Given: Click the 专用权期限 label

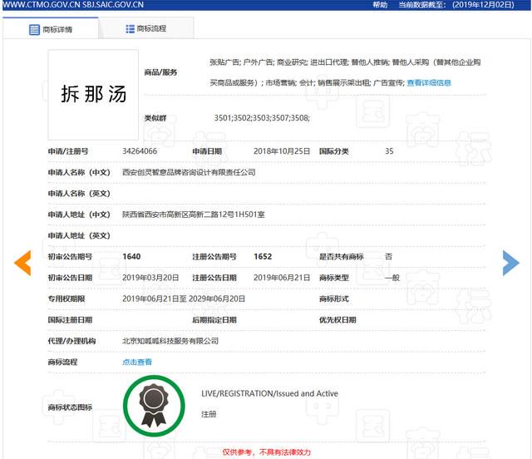Looking at the screenshot, I should click(66, 299).
